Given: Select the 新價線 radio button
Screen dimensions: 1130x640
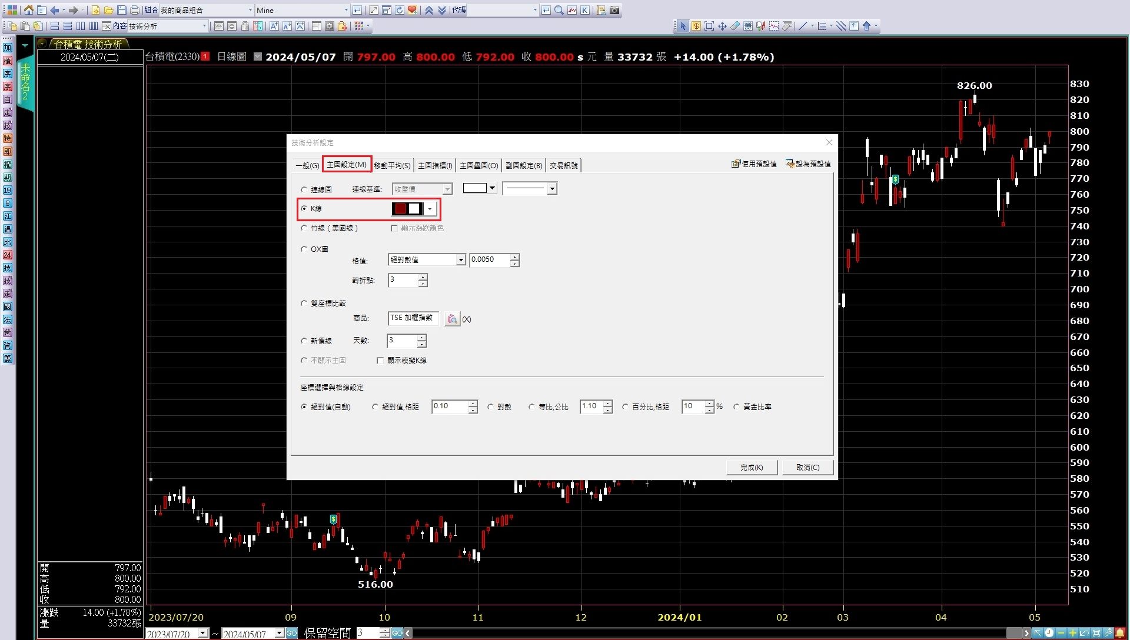Looking at the screenshot, I should point(304,341).
